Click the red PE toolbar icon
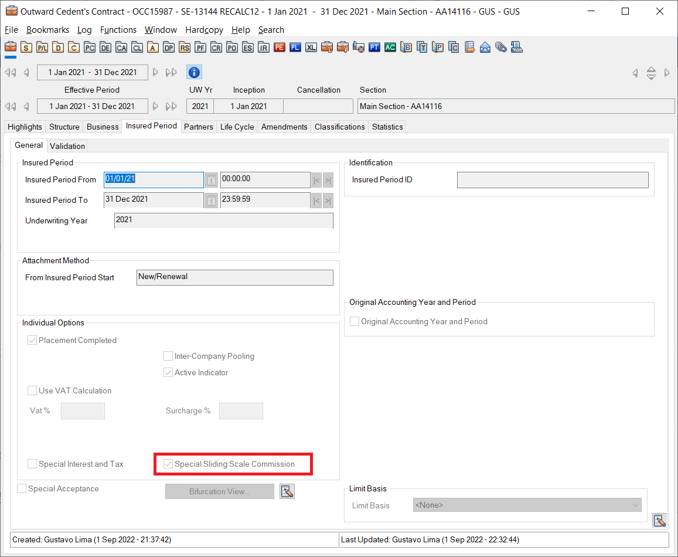Screen dimensions: 678x557 point(279,47)
